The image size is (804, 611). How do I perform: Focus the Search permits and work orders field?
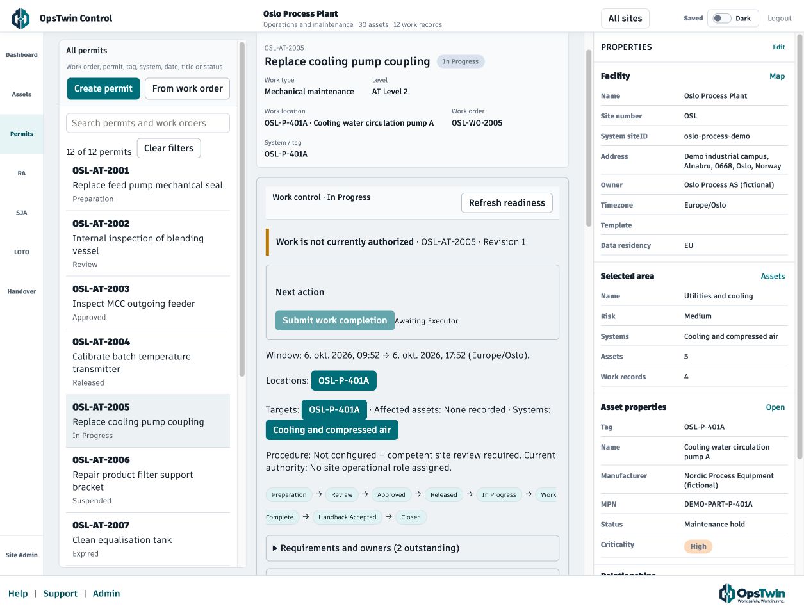tap(148, 123)
